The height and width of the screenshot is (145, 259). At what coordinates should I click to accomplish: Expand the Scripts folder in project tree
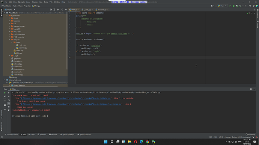pos(9,56)
